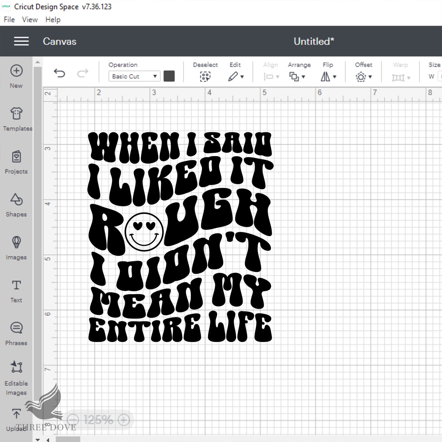Screen dimensions: 442x442
Task: Click the Size label in toolbar
Action: [x=434, y=65]
